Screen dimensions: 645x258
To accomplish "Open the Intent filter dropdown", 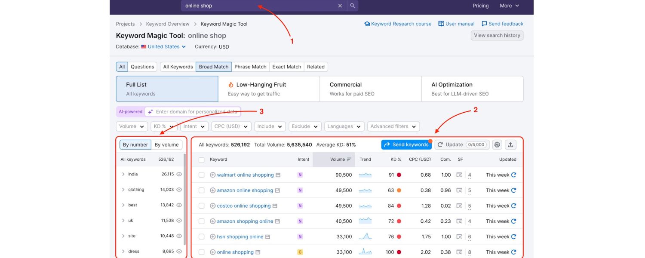I will coord(194,126).
